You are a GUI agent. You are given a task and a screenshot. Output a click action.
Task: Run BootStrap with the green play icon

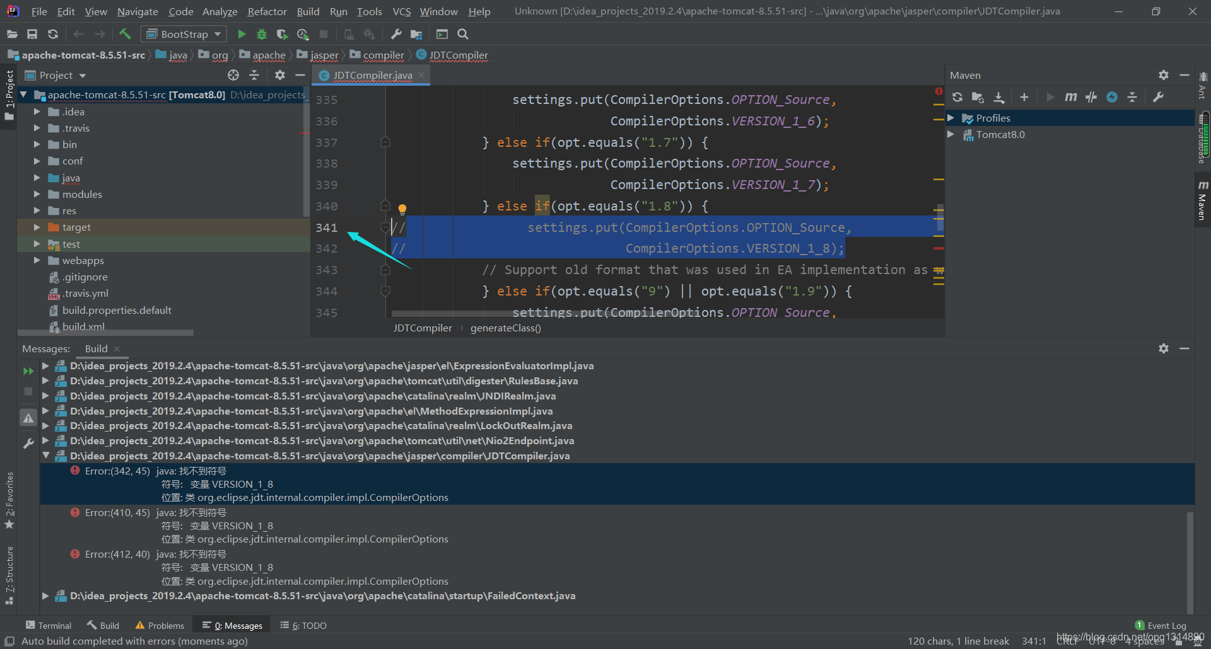[x=241, y=34]
